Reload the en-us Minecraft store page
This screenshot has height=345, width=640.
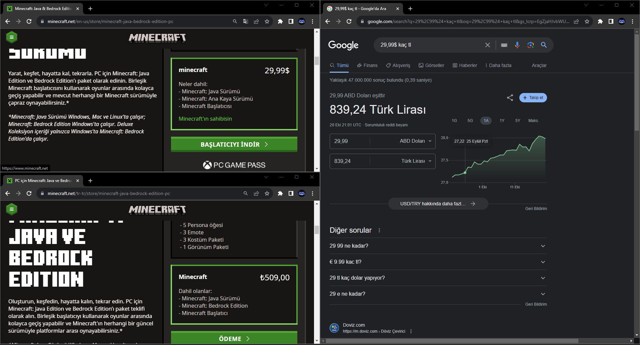pyautogui.click(x=29, y=21)
